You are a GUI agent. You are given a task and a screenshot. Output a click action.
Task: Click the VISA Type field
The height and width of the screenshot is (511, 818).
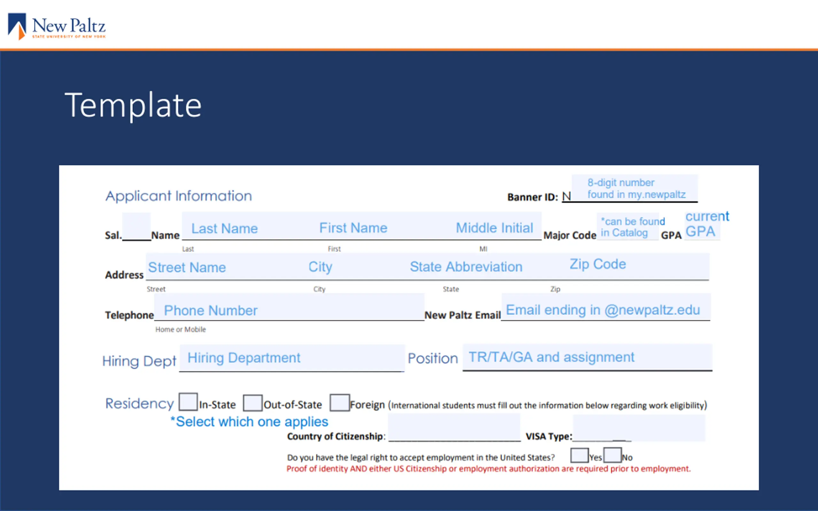[x=639, y=428]
